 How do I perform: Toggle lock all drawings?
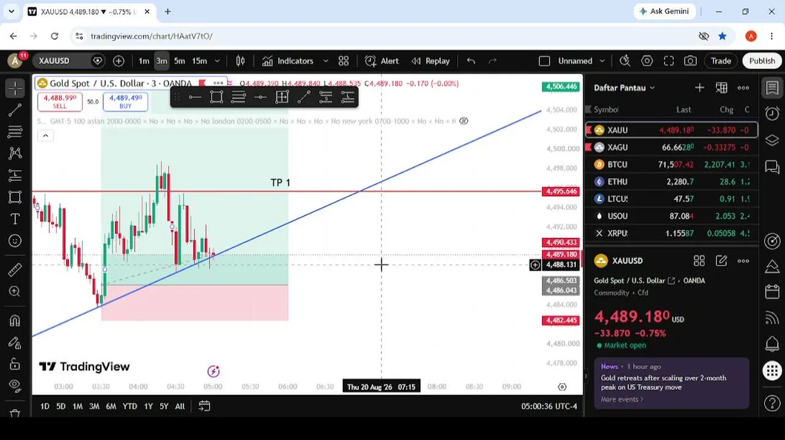15,364
